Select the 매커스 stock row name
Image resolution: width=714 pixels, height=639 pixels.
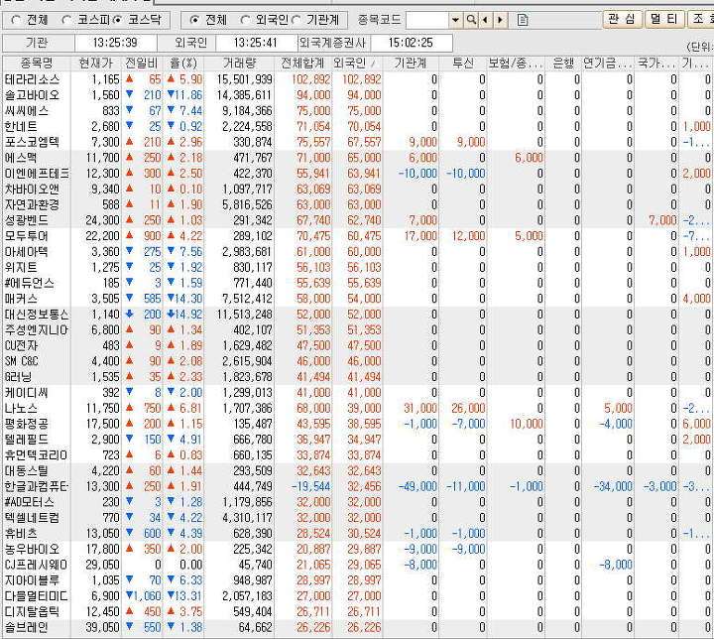pyautogui.click(x=21, y=299)
